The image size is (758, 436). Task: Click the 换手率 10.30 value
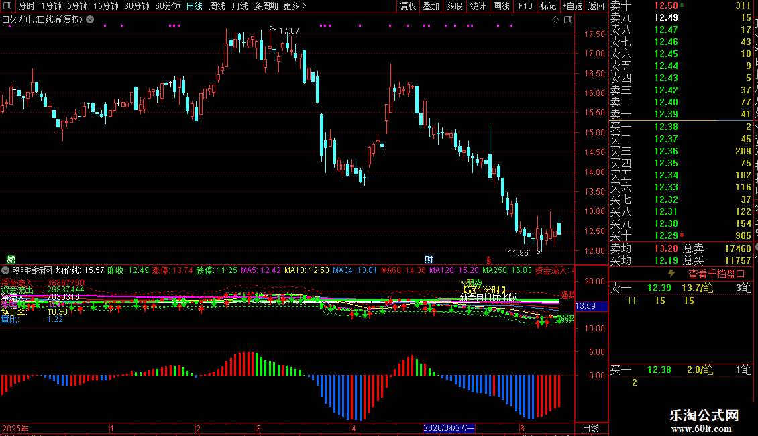coord(57,313)
